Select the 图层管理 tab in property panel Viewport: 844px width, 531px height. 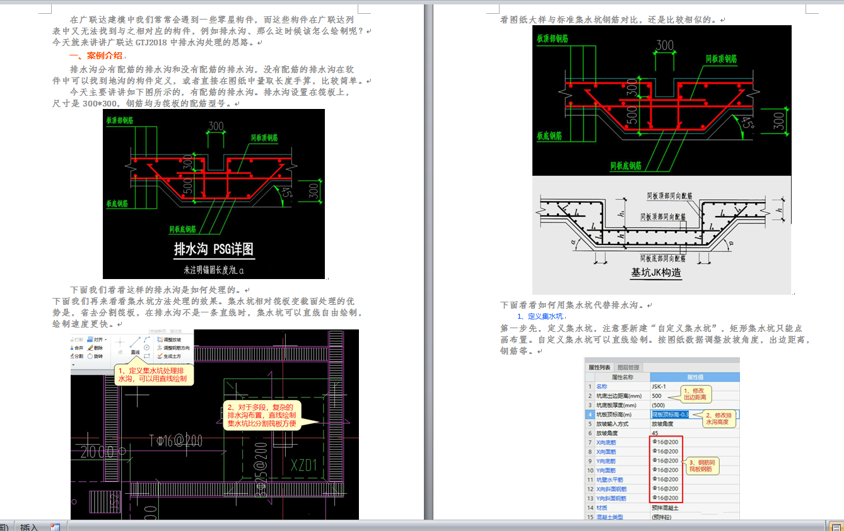tap(628, 368)
